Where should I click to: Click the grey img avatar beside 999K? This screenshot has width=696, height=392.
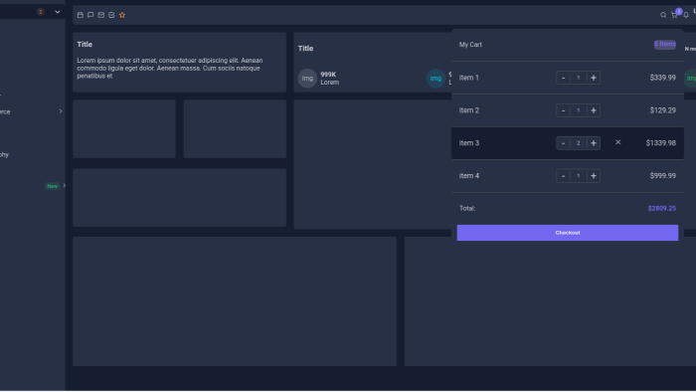click(307, 79)
